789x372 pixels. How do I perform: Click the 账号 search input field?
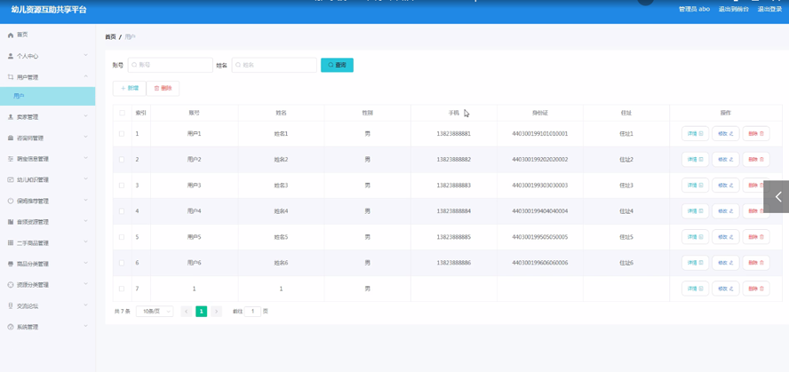pos(171,65)
